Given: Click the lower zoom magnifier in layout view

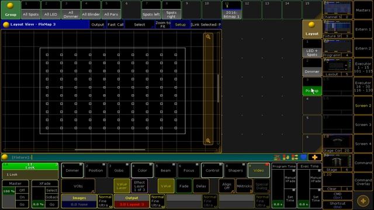Looking at the screenshot, I should click(x=208, y=141).
